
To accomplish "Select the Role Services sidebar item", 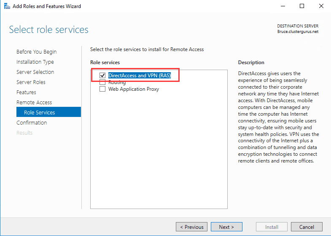I will click(x=39, y=113).
